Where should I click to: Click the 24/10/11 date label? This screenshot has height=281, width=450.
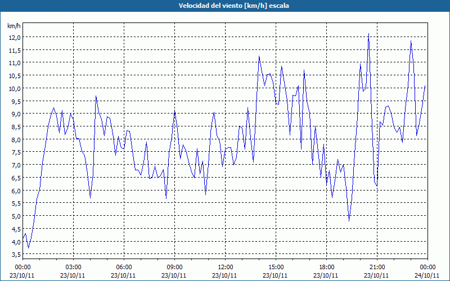pos(427,275)
